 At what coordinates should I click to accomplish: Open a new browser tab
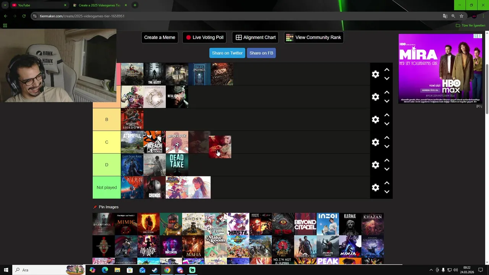(x=135, y=5)
